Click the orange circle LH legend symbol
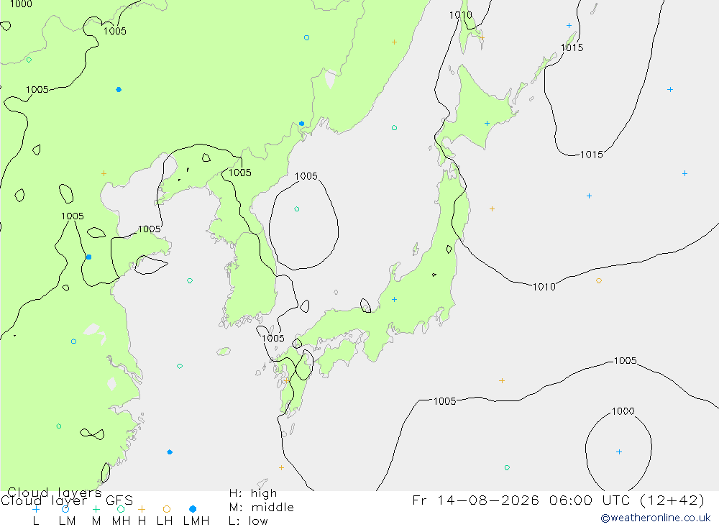The height and width of the screenshot is (527, 719). 167,509
